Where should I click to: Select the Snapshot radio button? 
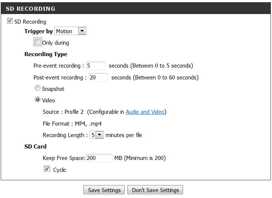(38, 88)
